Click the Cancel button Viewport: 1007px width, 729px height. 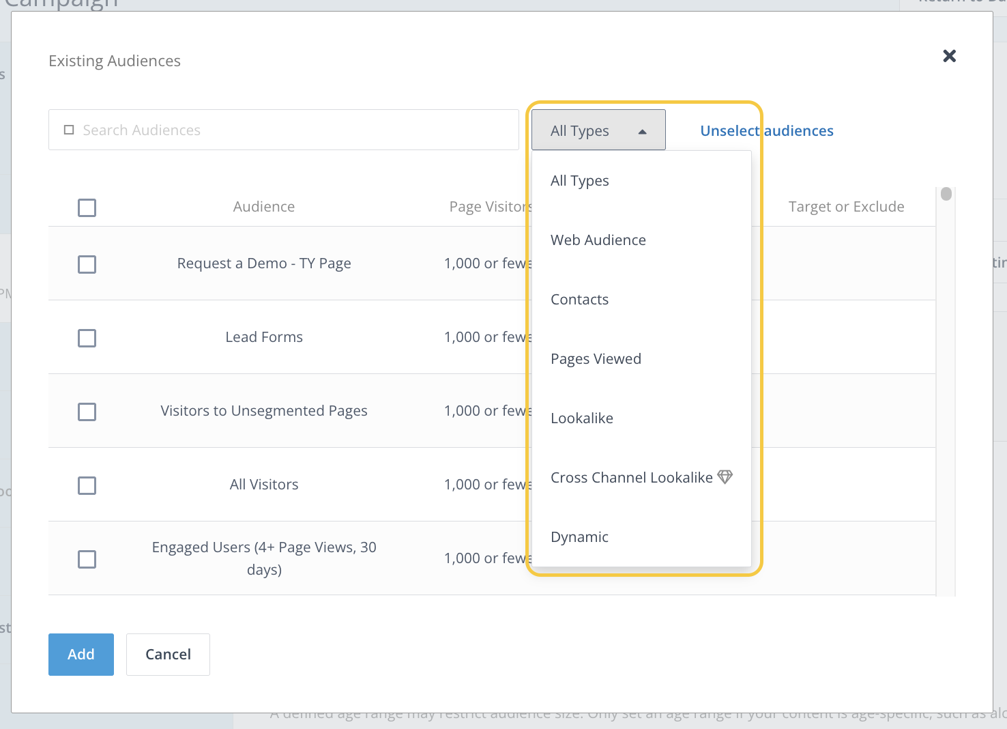point(168,655)
